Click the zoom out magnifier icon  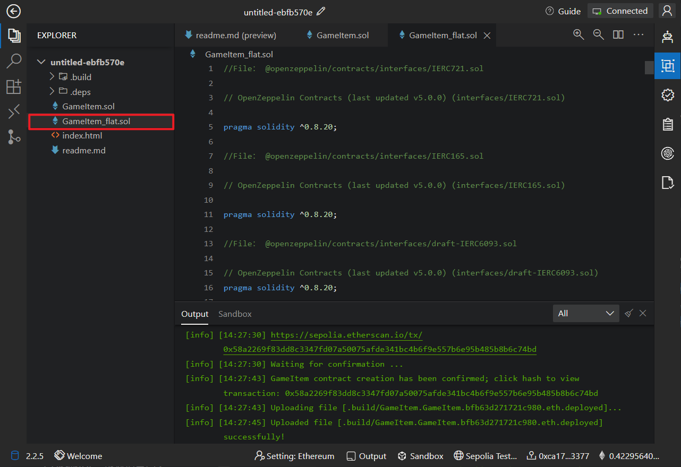[x=598, y=34]
